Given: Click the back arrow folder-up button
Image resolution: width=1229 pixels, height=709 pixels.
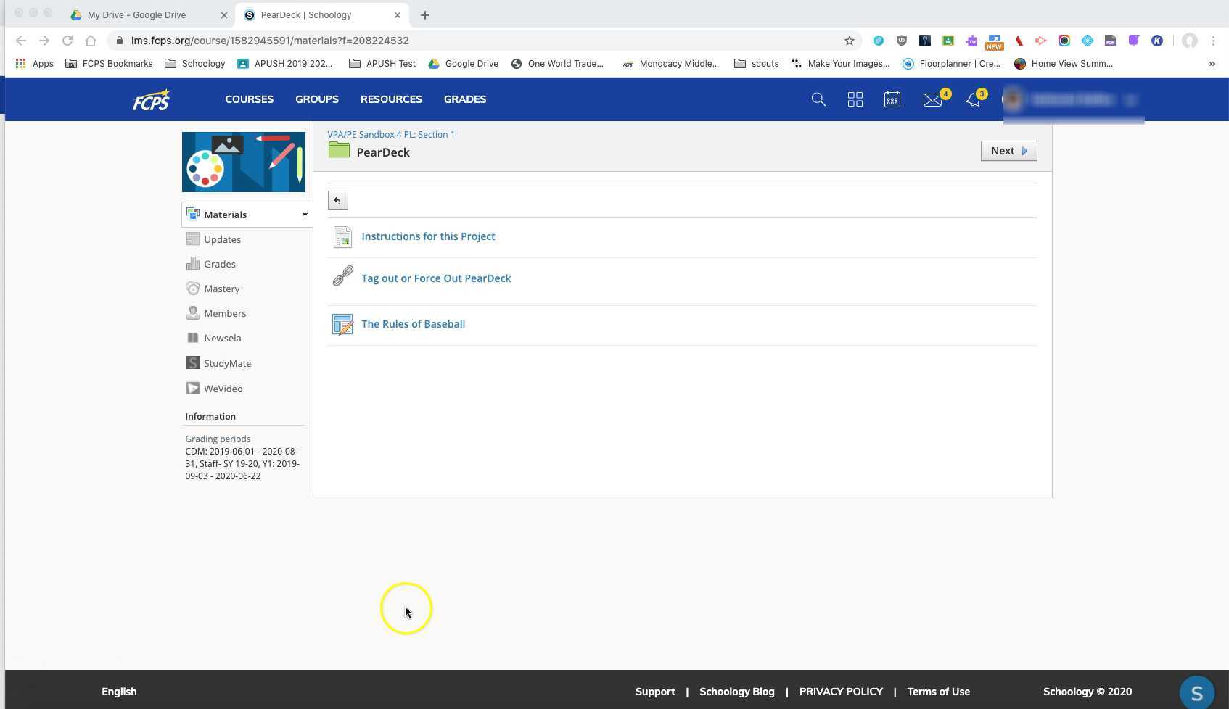Looking at the screenshot, I should (337, 200).
